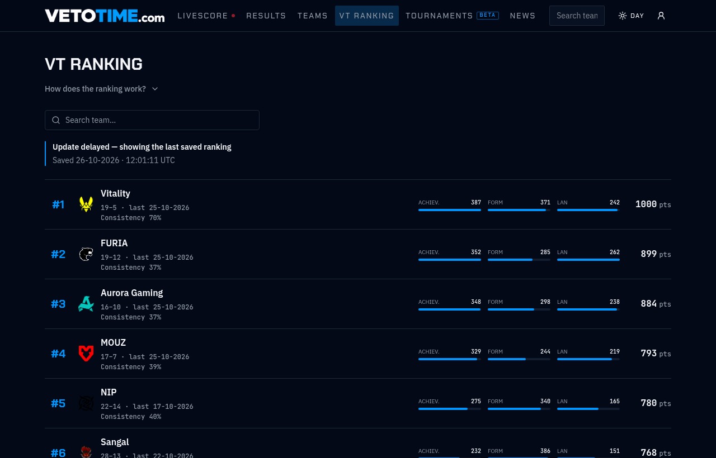Click FURIA's ACHIEV. progress bar
The height and width of the screenshot is (458, 716).
coord(450,260)
